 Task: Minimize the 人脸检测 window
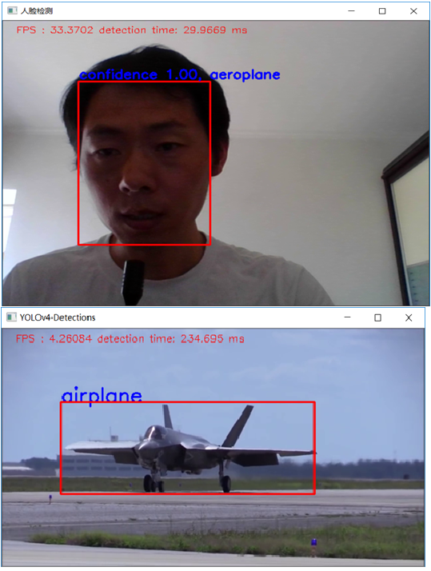(x=351, y=11)
